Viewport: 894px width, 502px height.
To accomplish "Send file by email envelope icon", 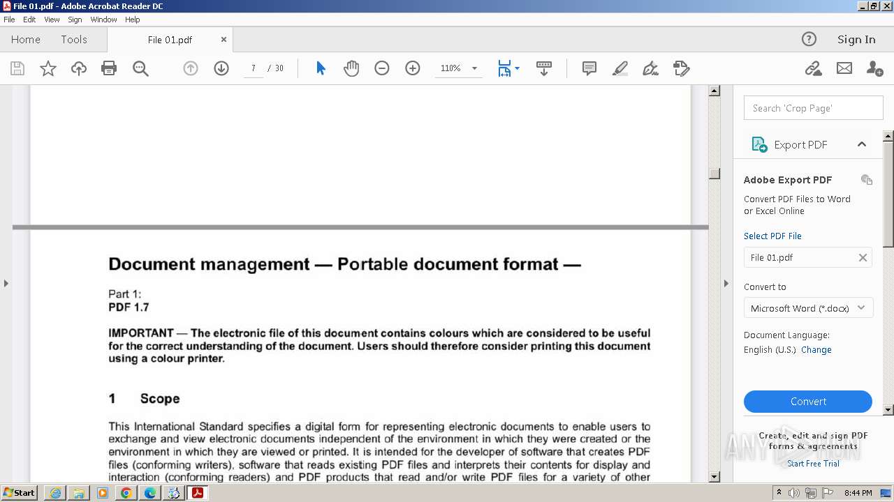I will pos(844,68).
